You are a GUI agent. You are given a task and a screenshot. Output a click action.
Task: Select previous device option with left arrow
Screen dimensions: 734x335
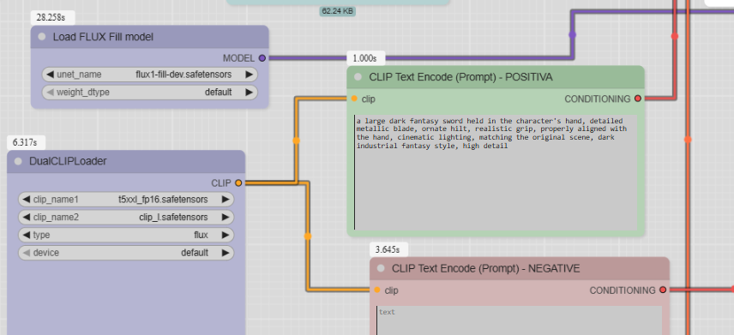tap(27, 253)
